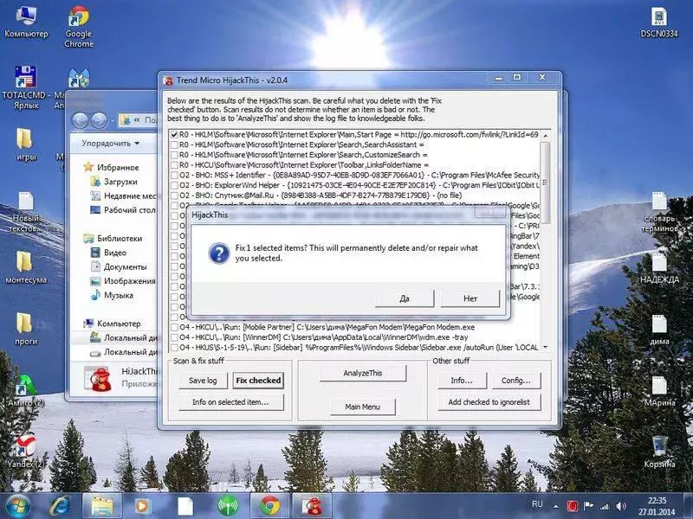This screenshot has height=519, width=693.
Task: Click the AnalyzeThis button
Action: pyautogui.click(x=363, y=373)
